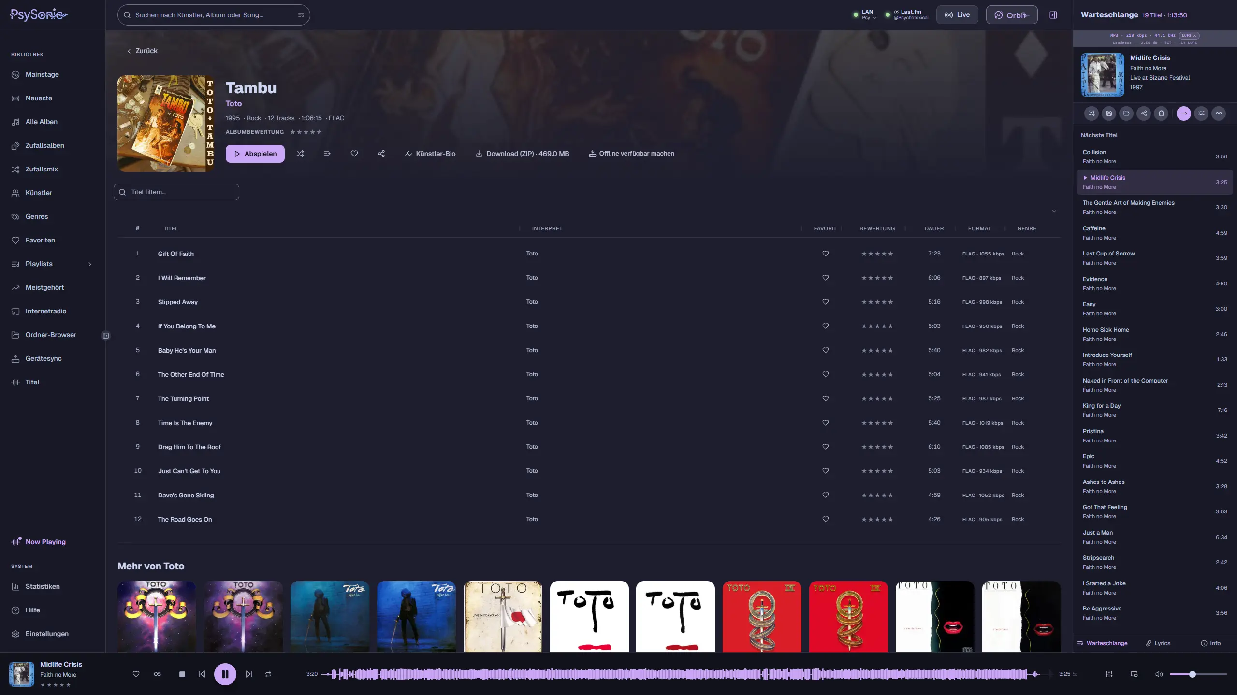Share Tambu album via share icon
Viewport: 1237px width, 695px height.
(381, 154)
